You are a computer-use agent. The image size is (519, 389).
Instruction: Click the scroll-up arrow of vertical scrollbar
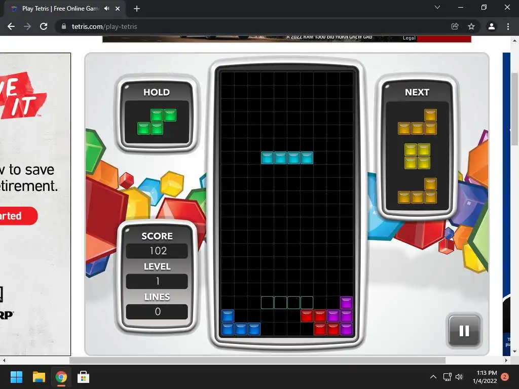point(514,41)
